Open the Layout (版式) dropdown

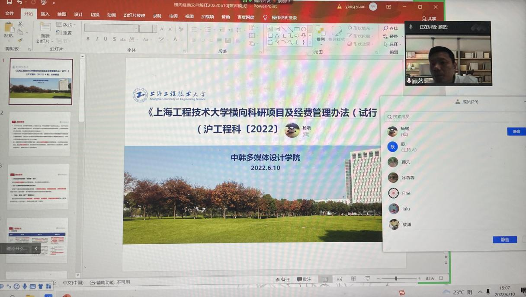[x=66, y=25]
